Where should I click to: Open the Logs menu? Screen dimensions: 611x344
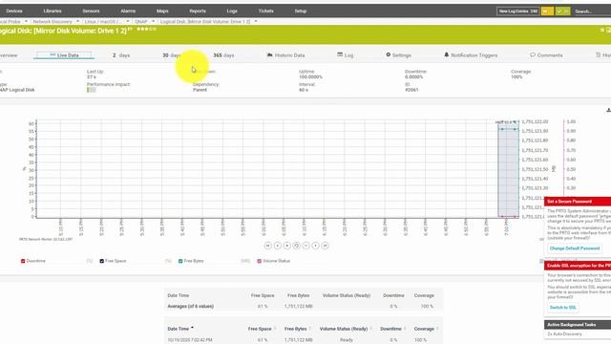click(232, 11)
